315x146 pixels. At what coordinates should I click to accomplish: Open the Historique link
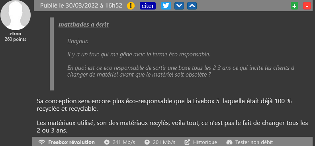[x=205, y=142]
